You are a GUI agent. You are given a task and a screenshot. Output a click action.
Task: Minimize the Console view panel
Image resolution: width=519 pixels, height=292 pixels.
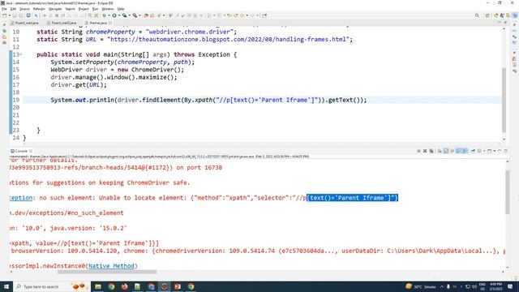(500, 151)
